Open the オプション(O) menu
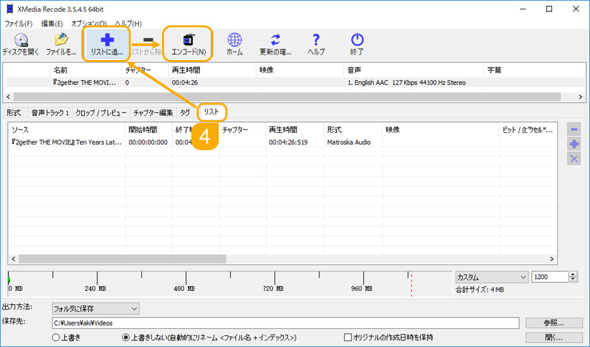 [x=89, y=24]
